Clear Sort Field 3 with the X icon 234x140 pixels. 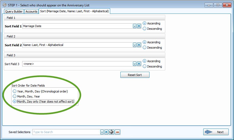(x=139, y=64)
